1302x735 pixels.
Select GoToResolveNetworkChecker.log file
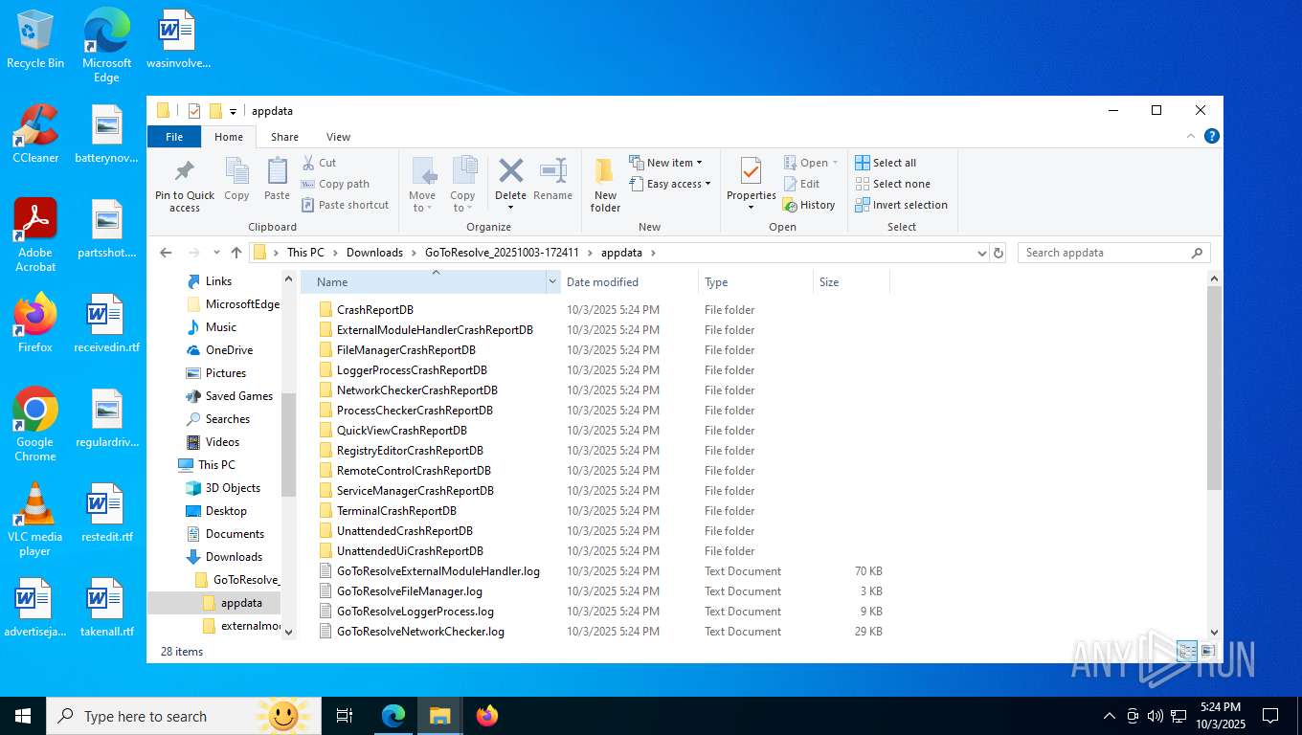click(420, 632)
